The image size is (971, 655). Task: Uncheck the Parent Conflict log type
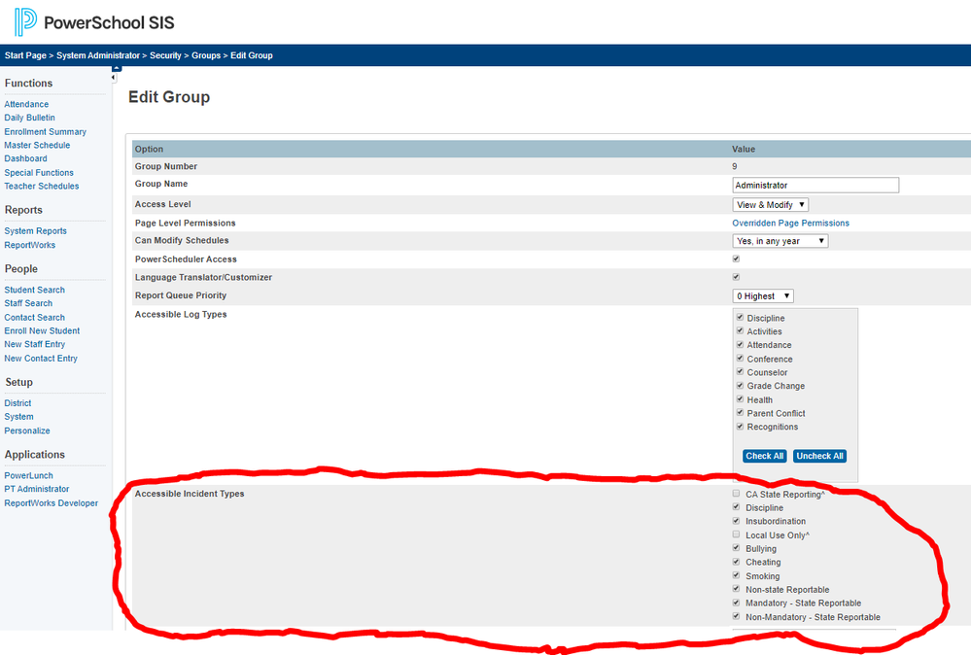click(740, 412)
